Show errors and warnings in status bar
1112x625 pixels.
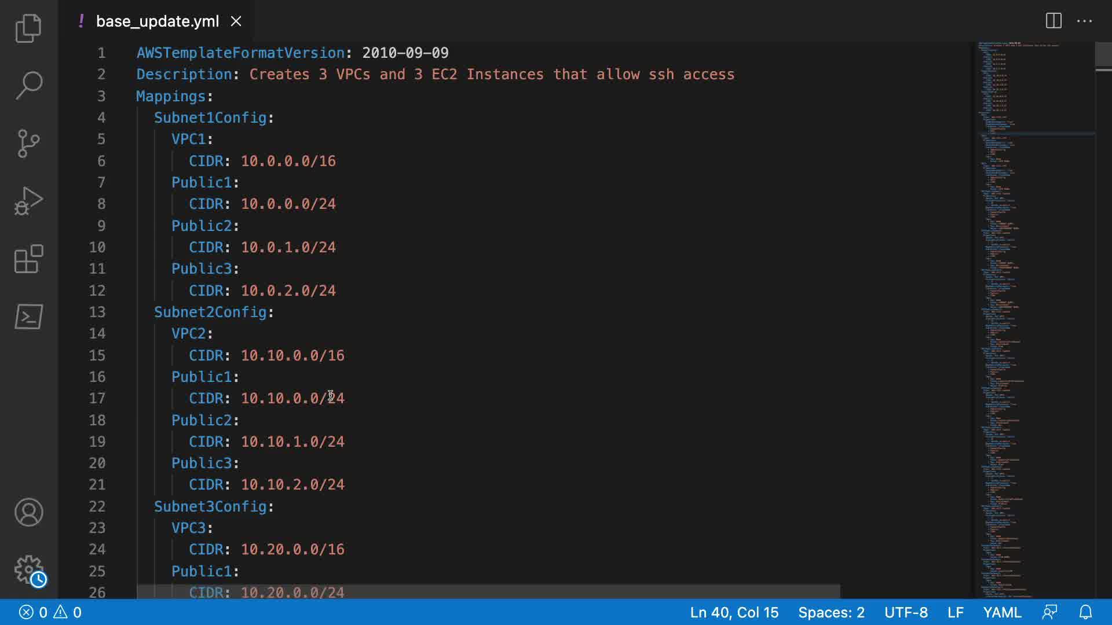tap(50, 612)
